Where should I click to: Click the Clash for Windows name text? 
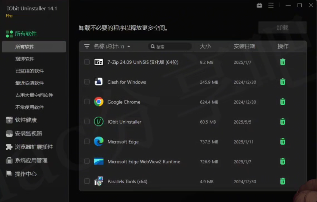(x=127, y=82)
